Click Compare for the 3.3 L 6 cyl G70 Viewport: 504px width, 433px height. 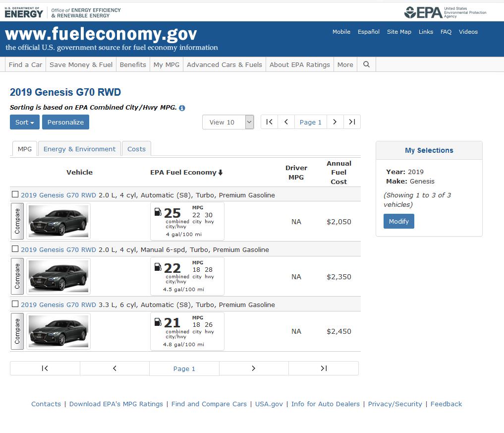coord(17,331)
